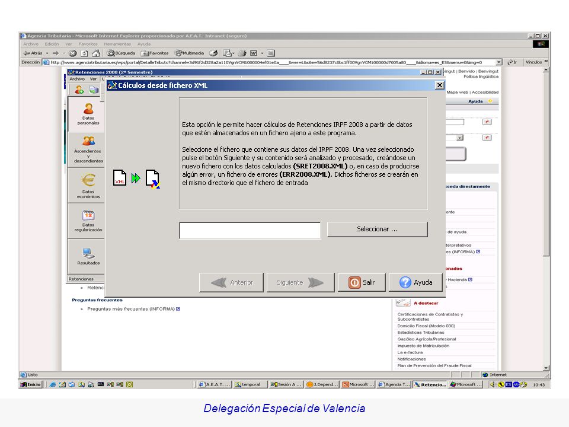Screen dimensions: 569x427
Task: Open Preguntas más frecuentes (INFORMA) link
Action: point(130,309)
